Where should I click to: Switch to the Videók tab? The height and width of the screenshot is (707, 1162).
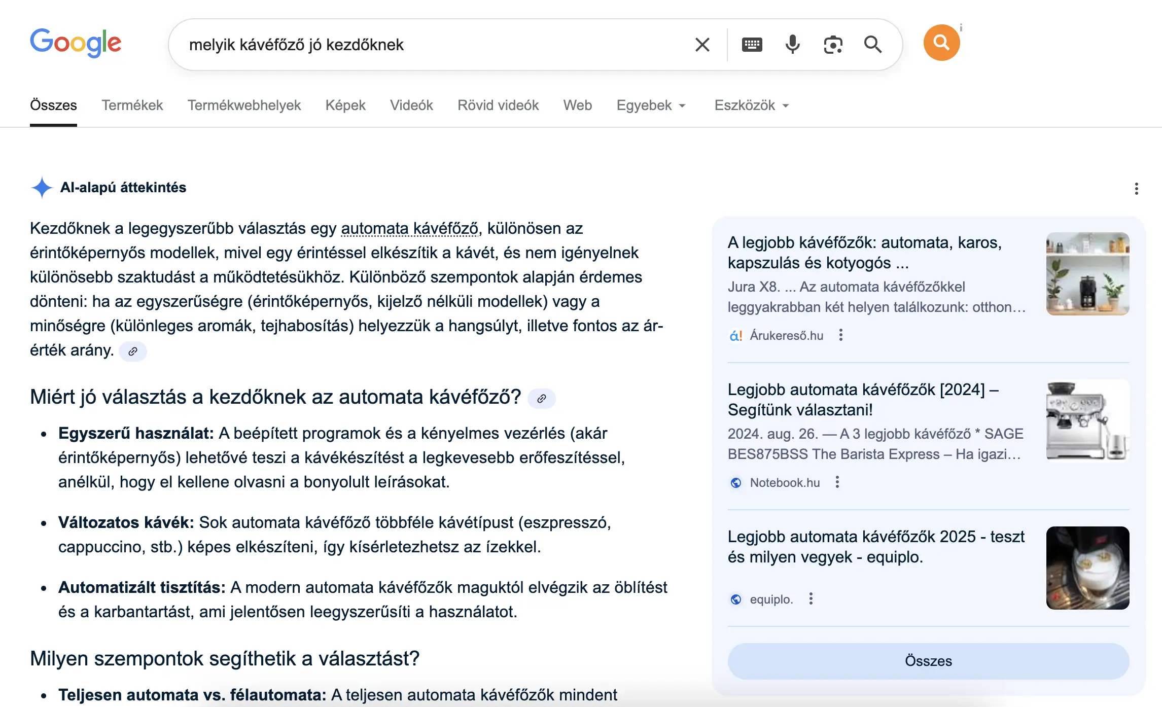coord(411,105)
